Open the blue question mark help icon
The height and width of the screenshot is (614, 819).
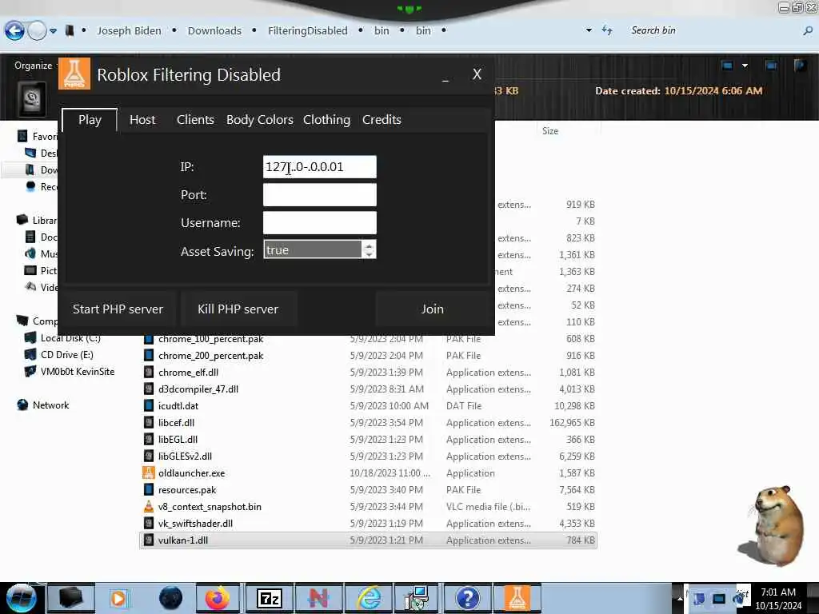[467, 598]
